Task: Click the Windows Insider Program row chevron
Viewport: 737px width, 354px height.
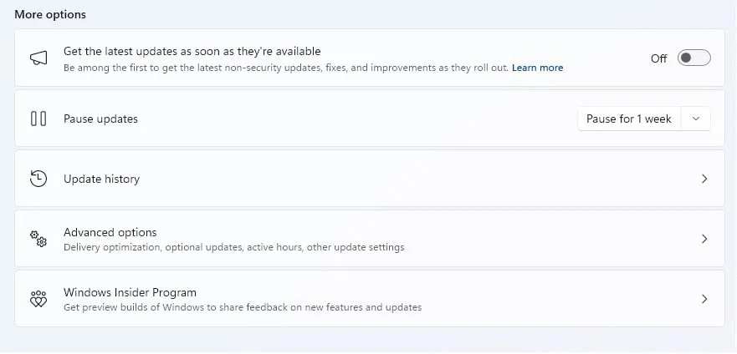Action: click(704, 299)
